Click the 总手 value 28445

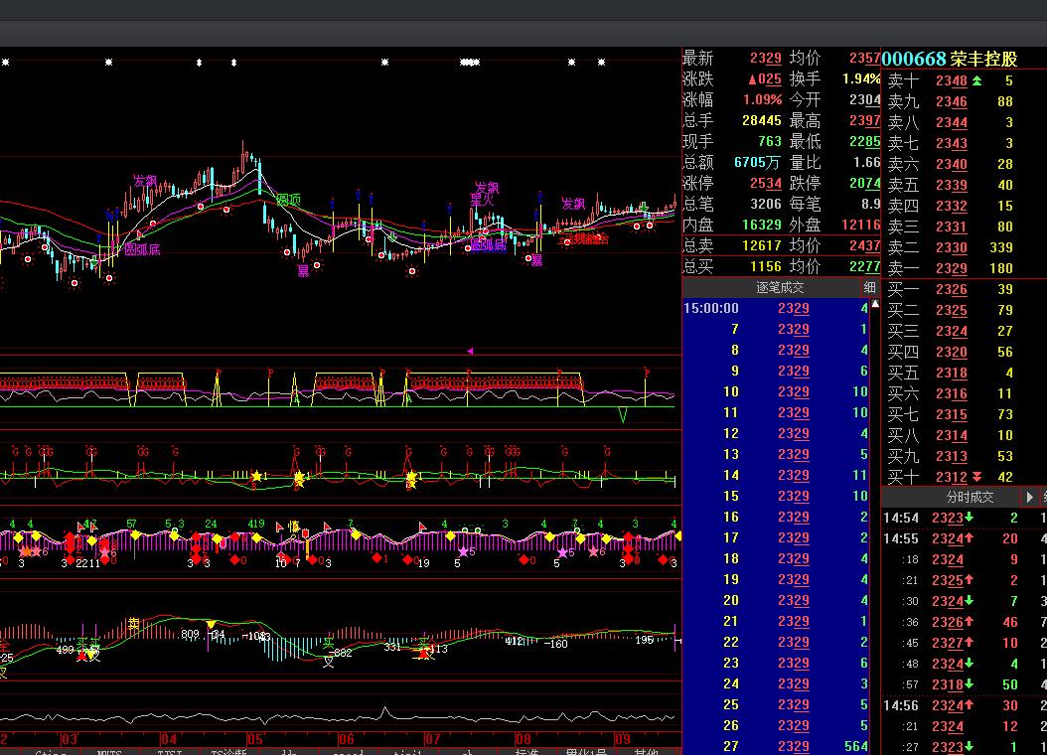click(761, 120)
